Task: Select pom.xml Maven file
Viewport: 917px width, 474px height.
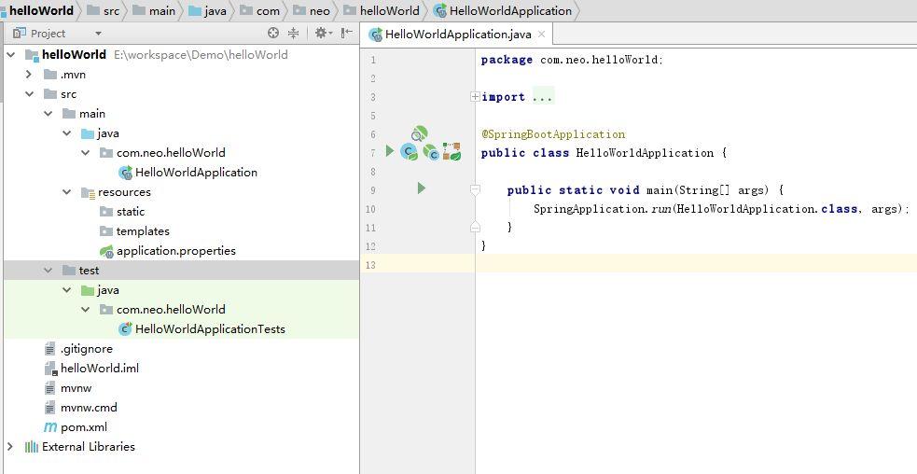Action: [84, 427]
